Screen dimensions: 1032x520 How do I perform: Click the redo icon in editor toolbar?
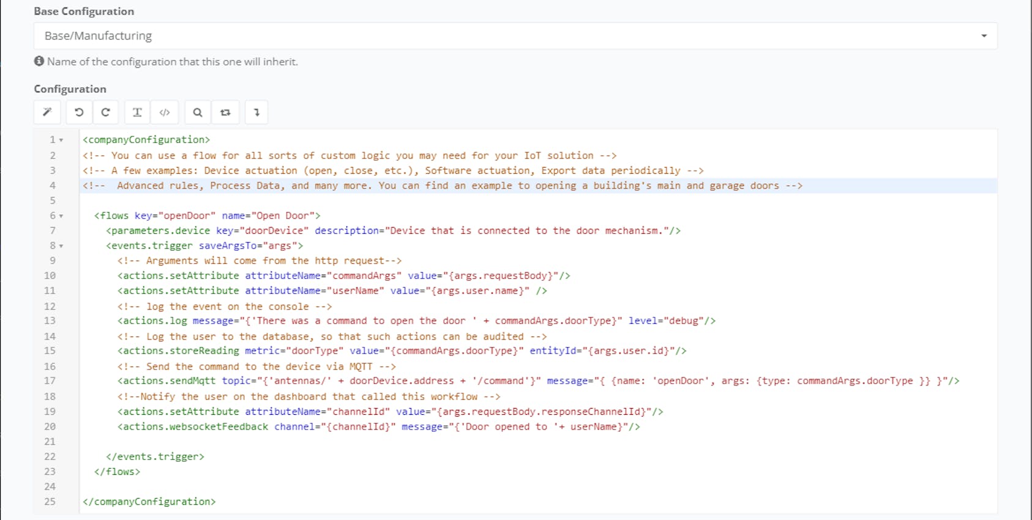[x=105, y=113]
